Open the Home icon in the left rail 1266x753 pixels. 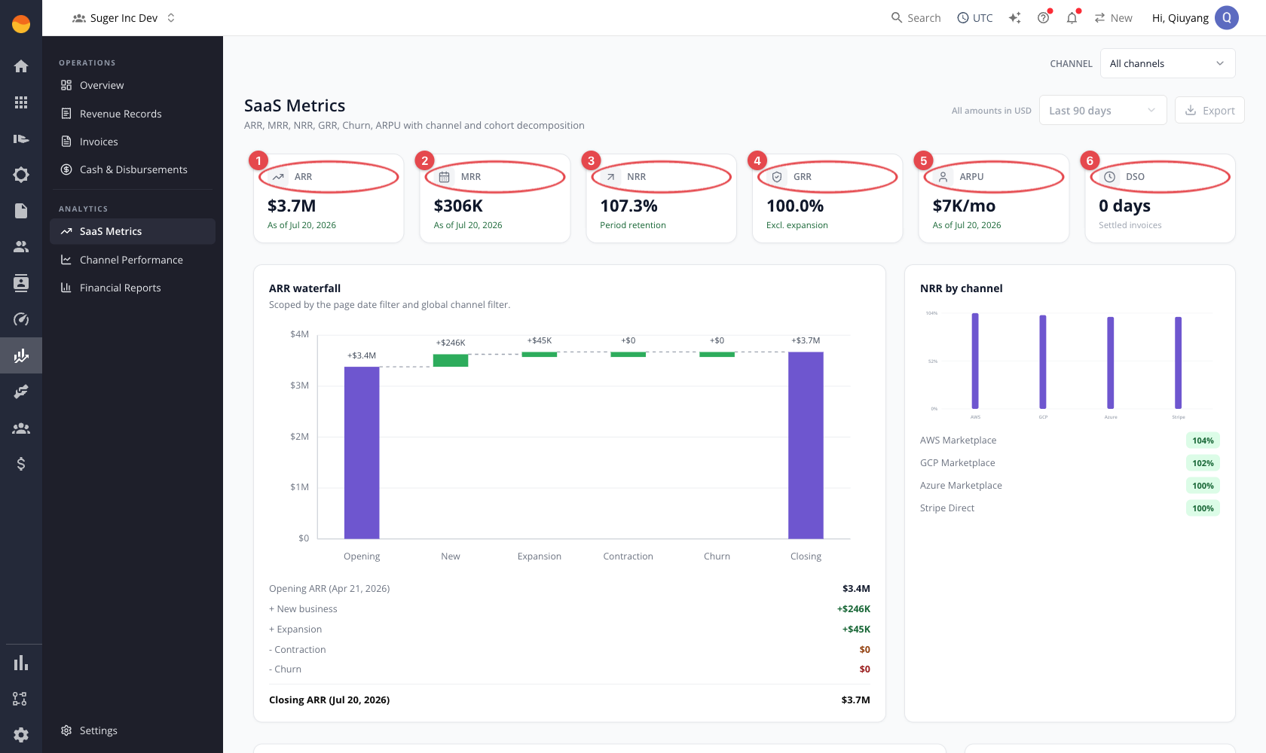click(21, 66)
